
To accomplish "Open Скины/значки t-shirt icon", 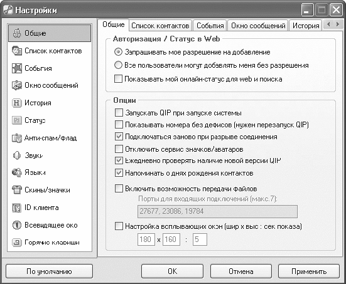I will [x=17, y=190].
